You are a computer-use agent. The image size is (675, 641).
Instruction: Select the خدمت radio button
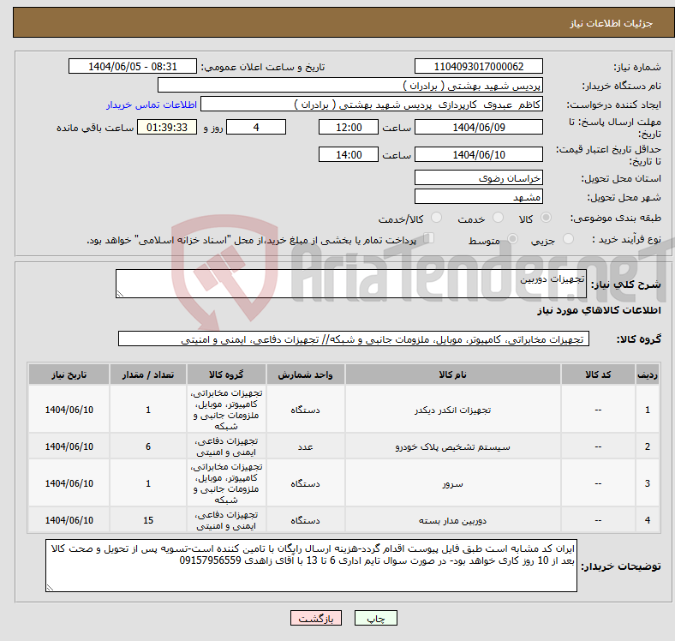coord(498,218)
